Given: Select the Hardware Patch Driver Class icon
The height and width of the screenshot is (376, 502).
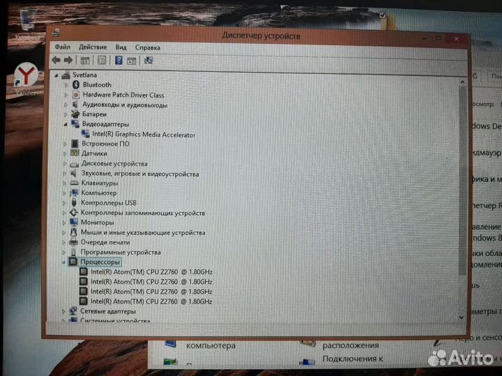Looking at the screenshot, I should click(x=76, y=95).
